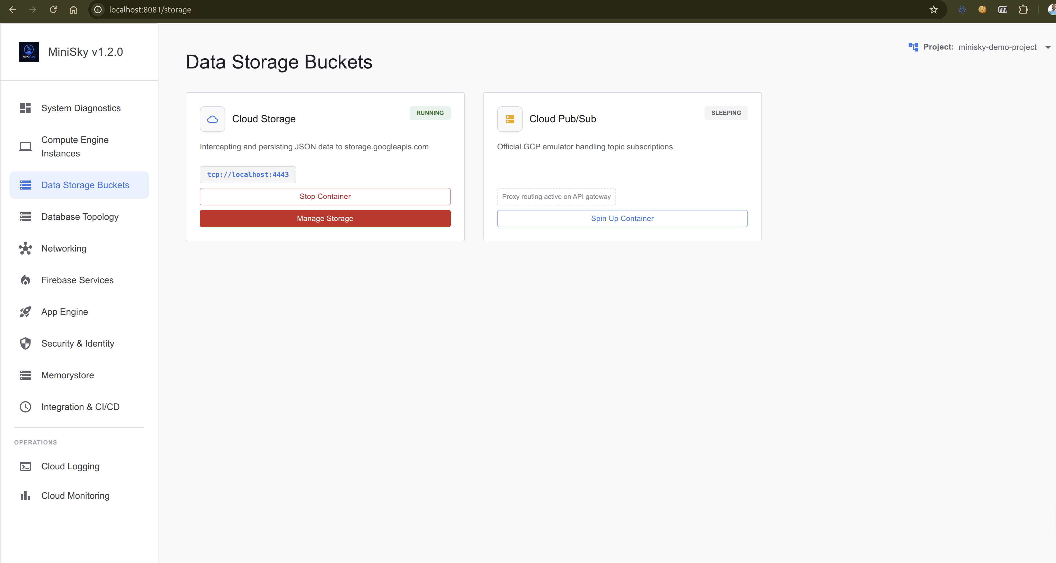
Task: Click the Memorystore sidebar icon
Action: coord(25,375)
